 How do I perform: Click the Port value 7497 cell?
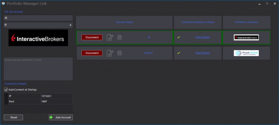57,101
